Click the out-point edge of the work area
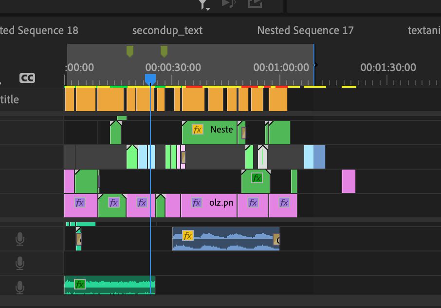This screenshot has height=308, width=441. [x=314, y=65]
